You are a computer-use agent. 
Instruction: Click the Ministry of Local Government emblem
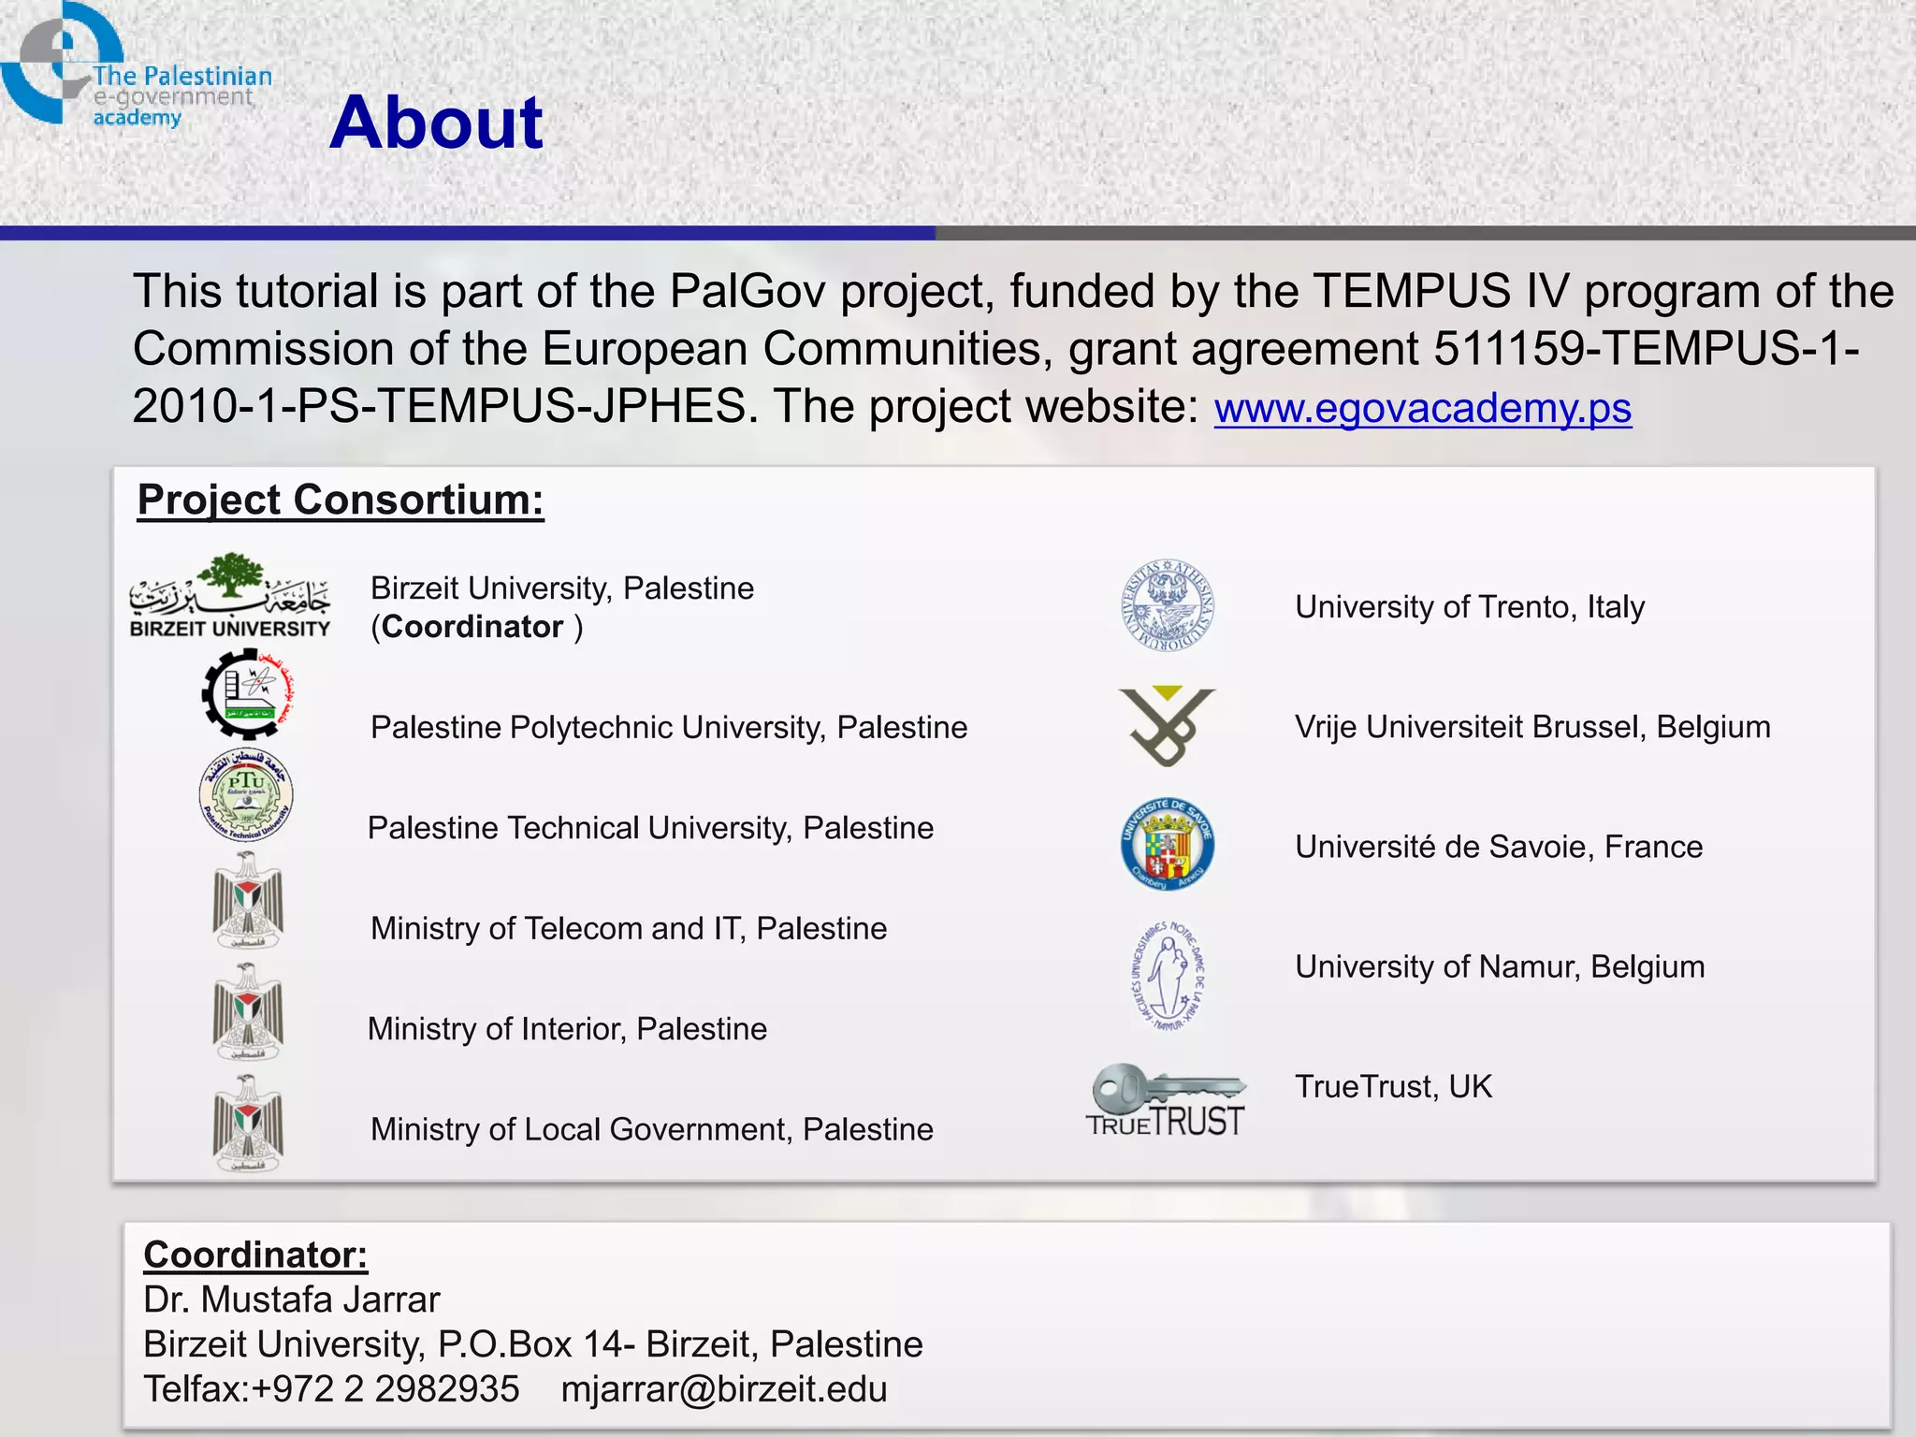coord(247,1123)
